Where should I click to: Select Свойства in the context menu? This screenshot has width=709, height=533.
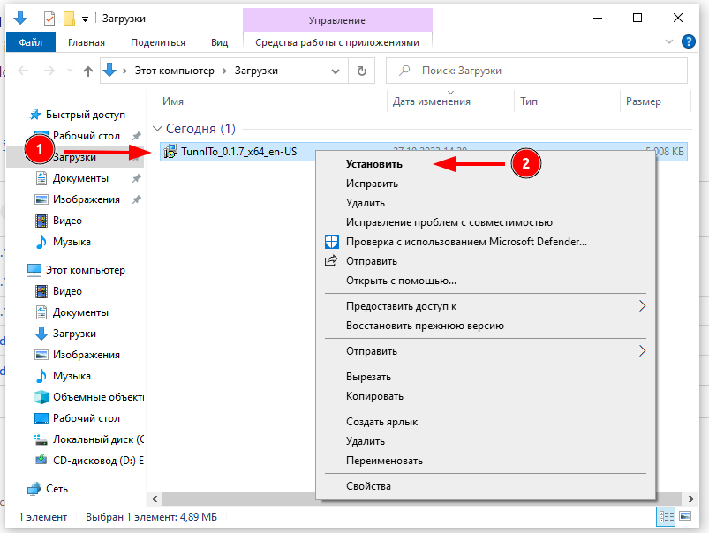(x=368, y=486)
